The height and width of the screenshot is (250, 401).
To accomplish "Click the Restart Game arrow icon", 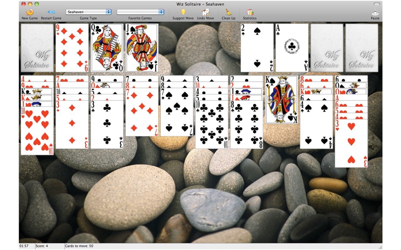I will tap(51, 12).
